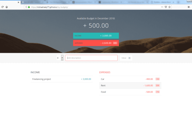Screen dimensions: 192x118
Task: Select the Rent expense row
Action: point(130,85)
